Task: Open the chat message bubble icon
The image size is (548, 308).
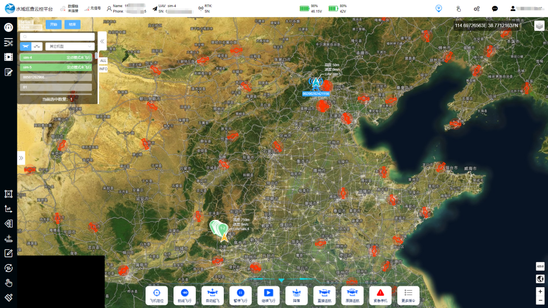Action: point(495,9)
